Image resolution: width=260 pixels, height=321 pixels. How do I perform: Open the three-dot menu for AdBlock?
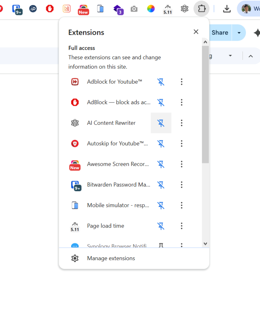click(x=182, y=102)
